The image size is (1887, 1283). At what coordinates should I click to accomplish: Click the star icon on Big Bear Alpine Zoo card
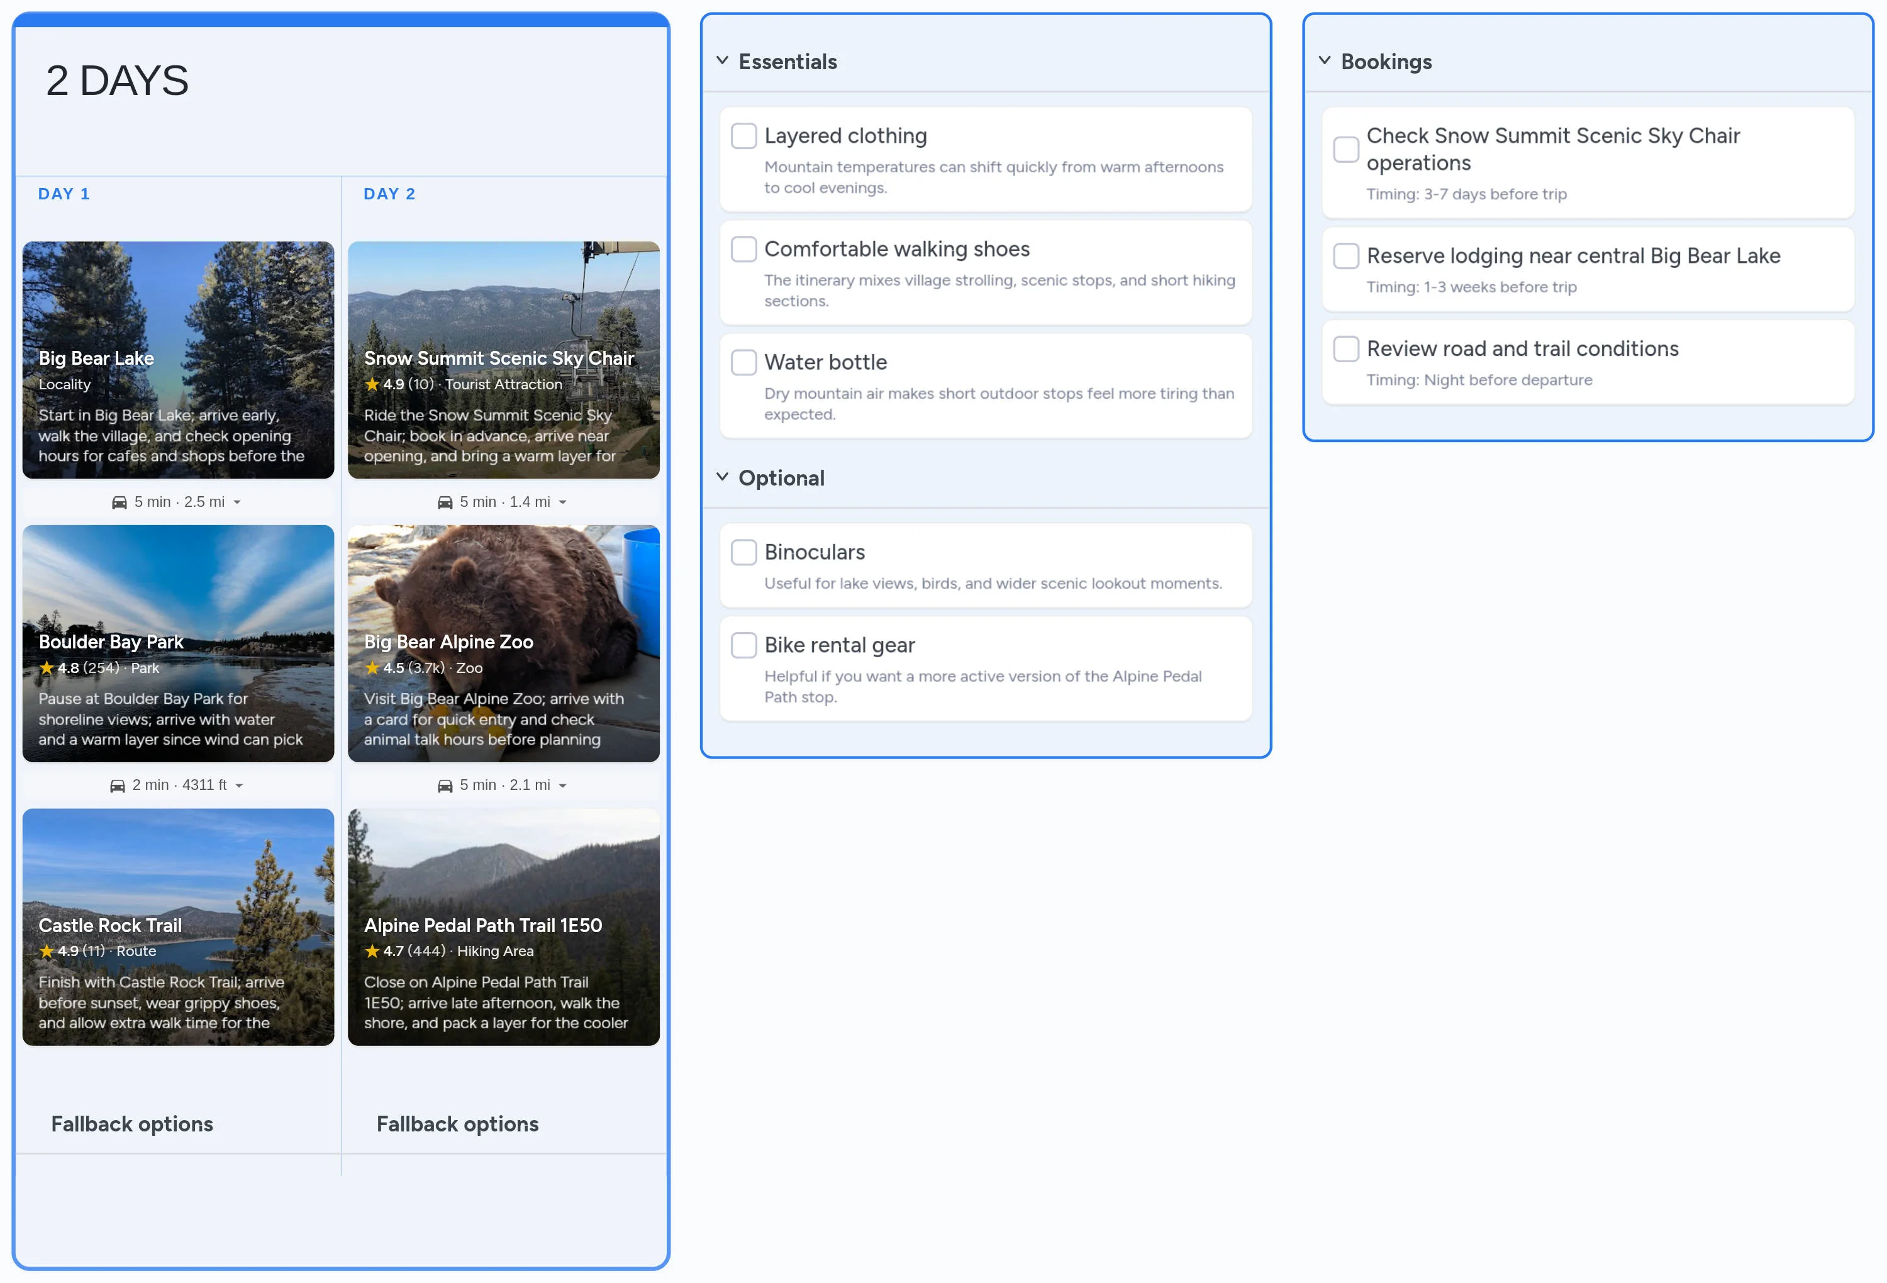373,669
